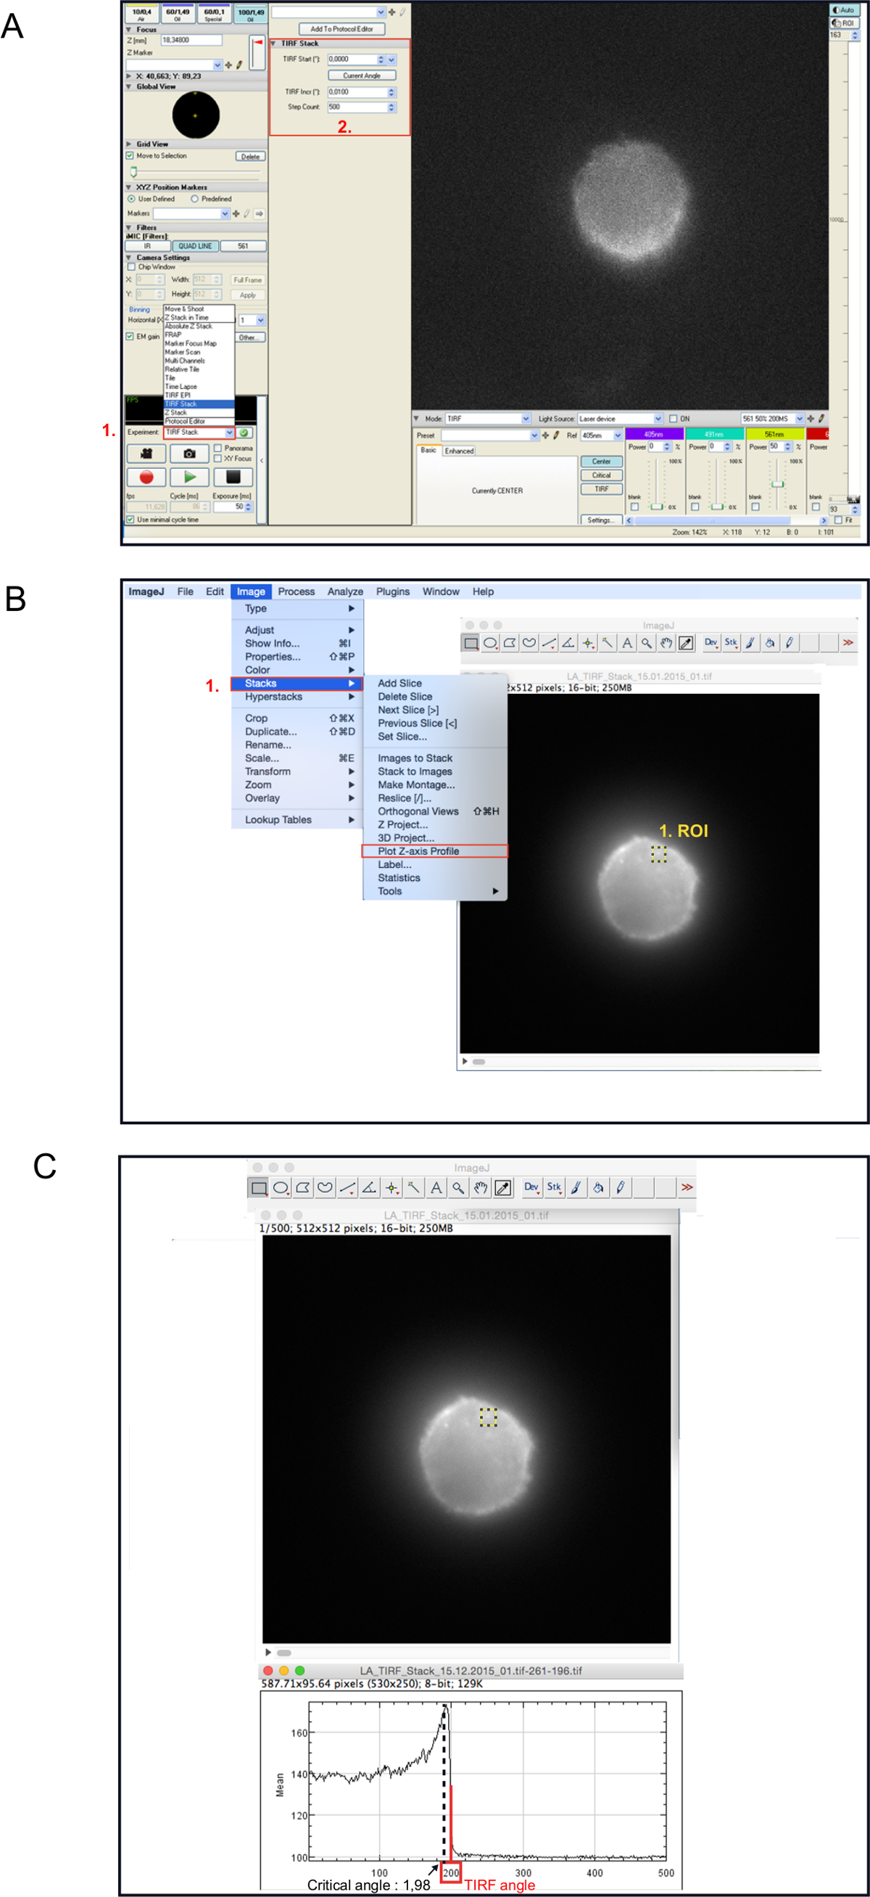This screenshot has width=870, height=1897.
Task: Select Magnifying glass in panel C ImageJ toolbar
Action: coord(458,1188)
